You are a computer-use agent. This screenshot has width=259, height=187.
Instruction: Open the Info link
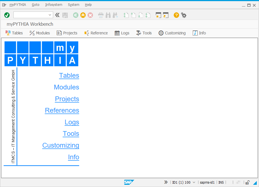tap(74, 157)
